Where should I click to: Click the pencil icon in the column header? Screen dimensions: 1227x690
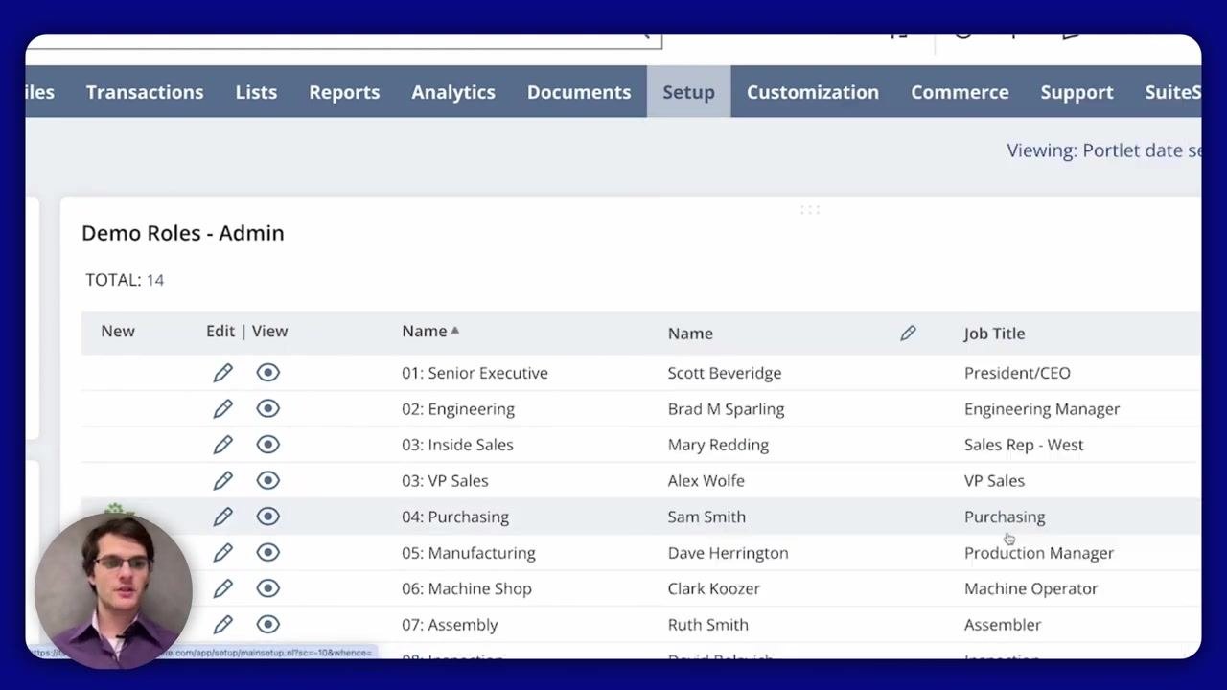coord(908,333)
